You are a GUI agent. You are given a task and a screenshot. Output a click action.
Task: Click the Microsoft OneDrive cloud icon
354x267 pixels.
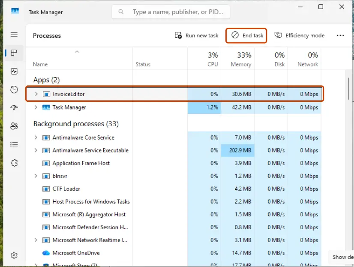click(x=46, y=253)
